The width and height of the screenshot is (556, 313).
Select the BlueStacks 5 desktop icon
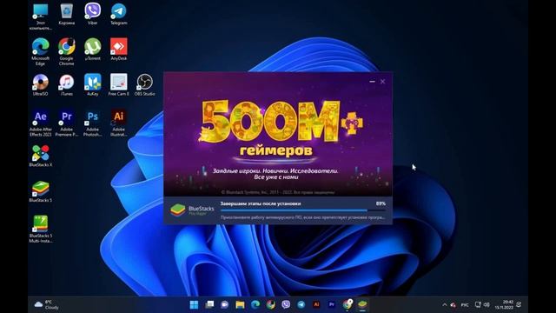[x=41, y=191]
